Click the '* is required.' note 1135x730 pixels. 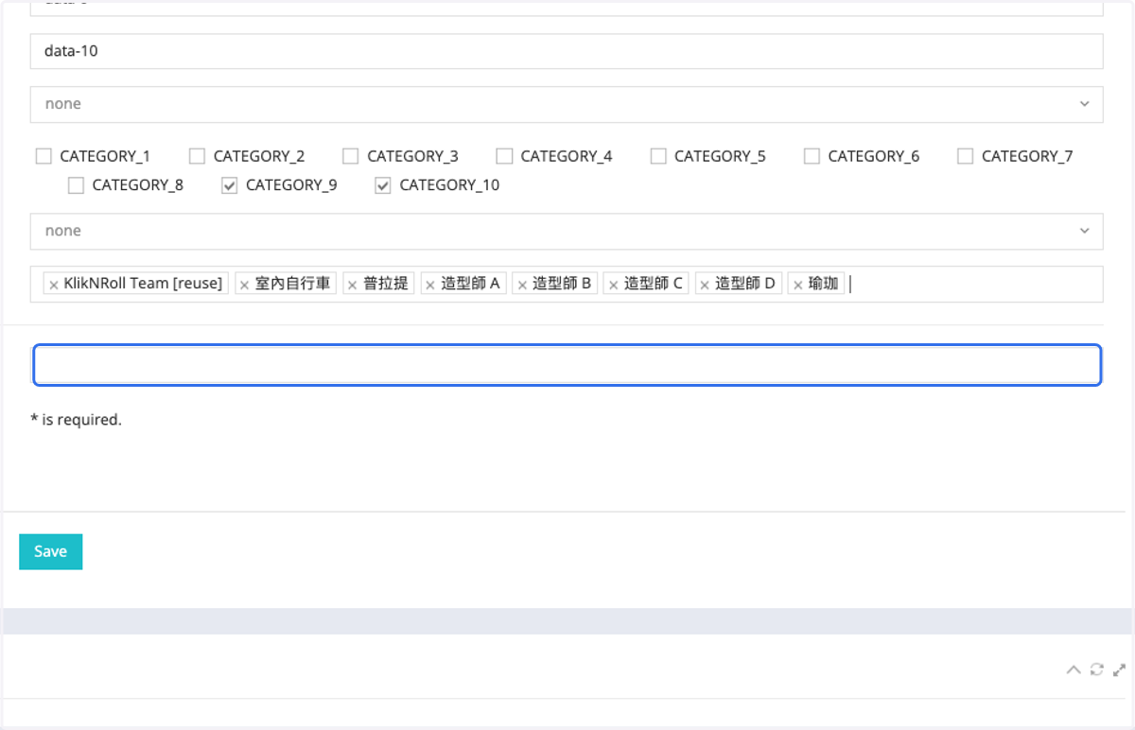coord(76,420)
